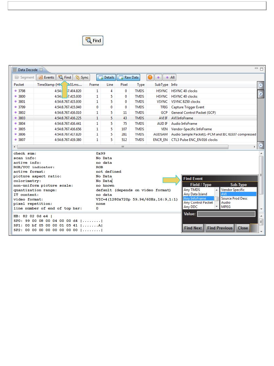Image resolution: width=274 pixels, height=366 pixels.
Task: Select the Data Decode tab
Action: pyautogui.click(x=28, y=70)
